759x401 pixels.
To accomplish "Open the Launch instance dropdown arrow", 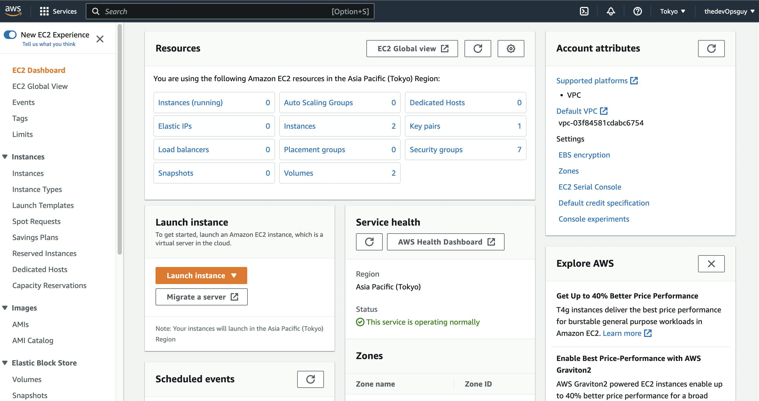I will tap(234, 276).
